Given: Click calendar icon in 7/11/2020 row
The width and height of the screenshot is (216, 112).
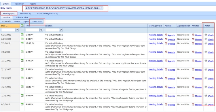Looking at the screenshot, I should coord(22,60).
